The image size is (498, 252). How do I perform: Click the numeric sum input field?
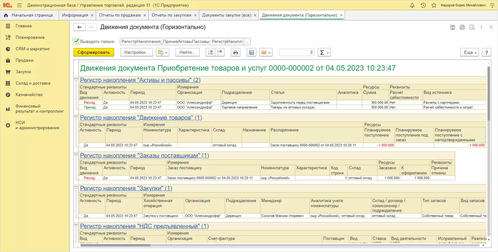296,52
